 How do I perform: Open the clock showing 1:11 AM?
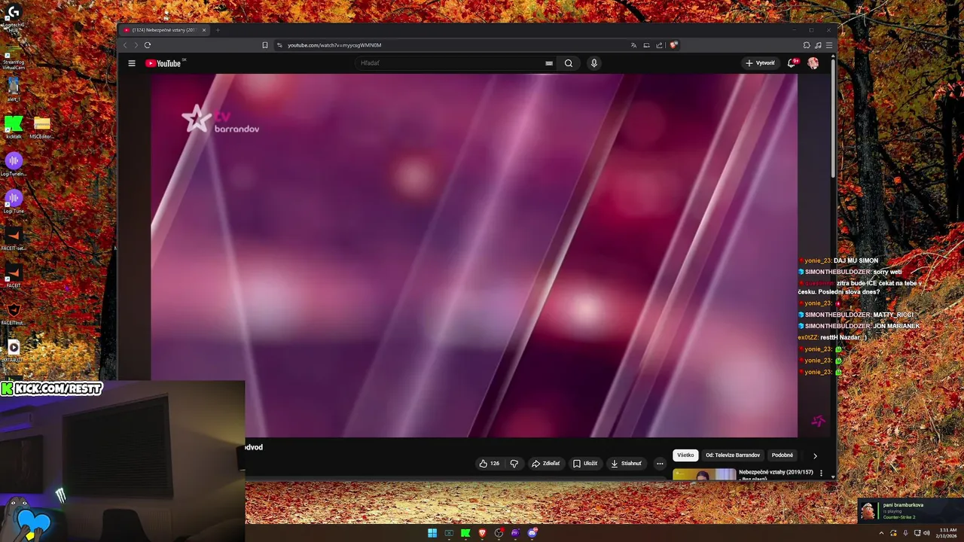click(947, 533)
